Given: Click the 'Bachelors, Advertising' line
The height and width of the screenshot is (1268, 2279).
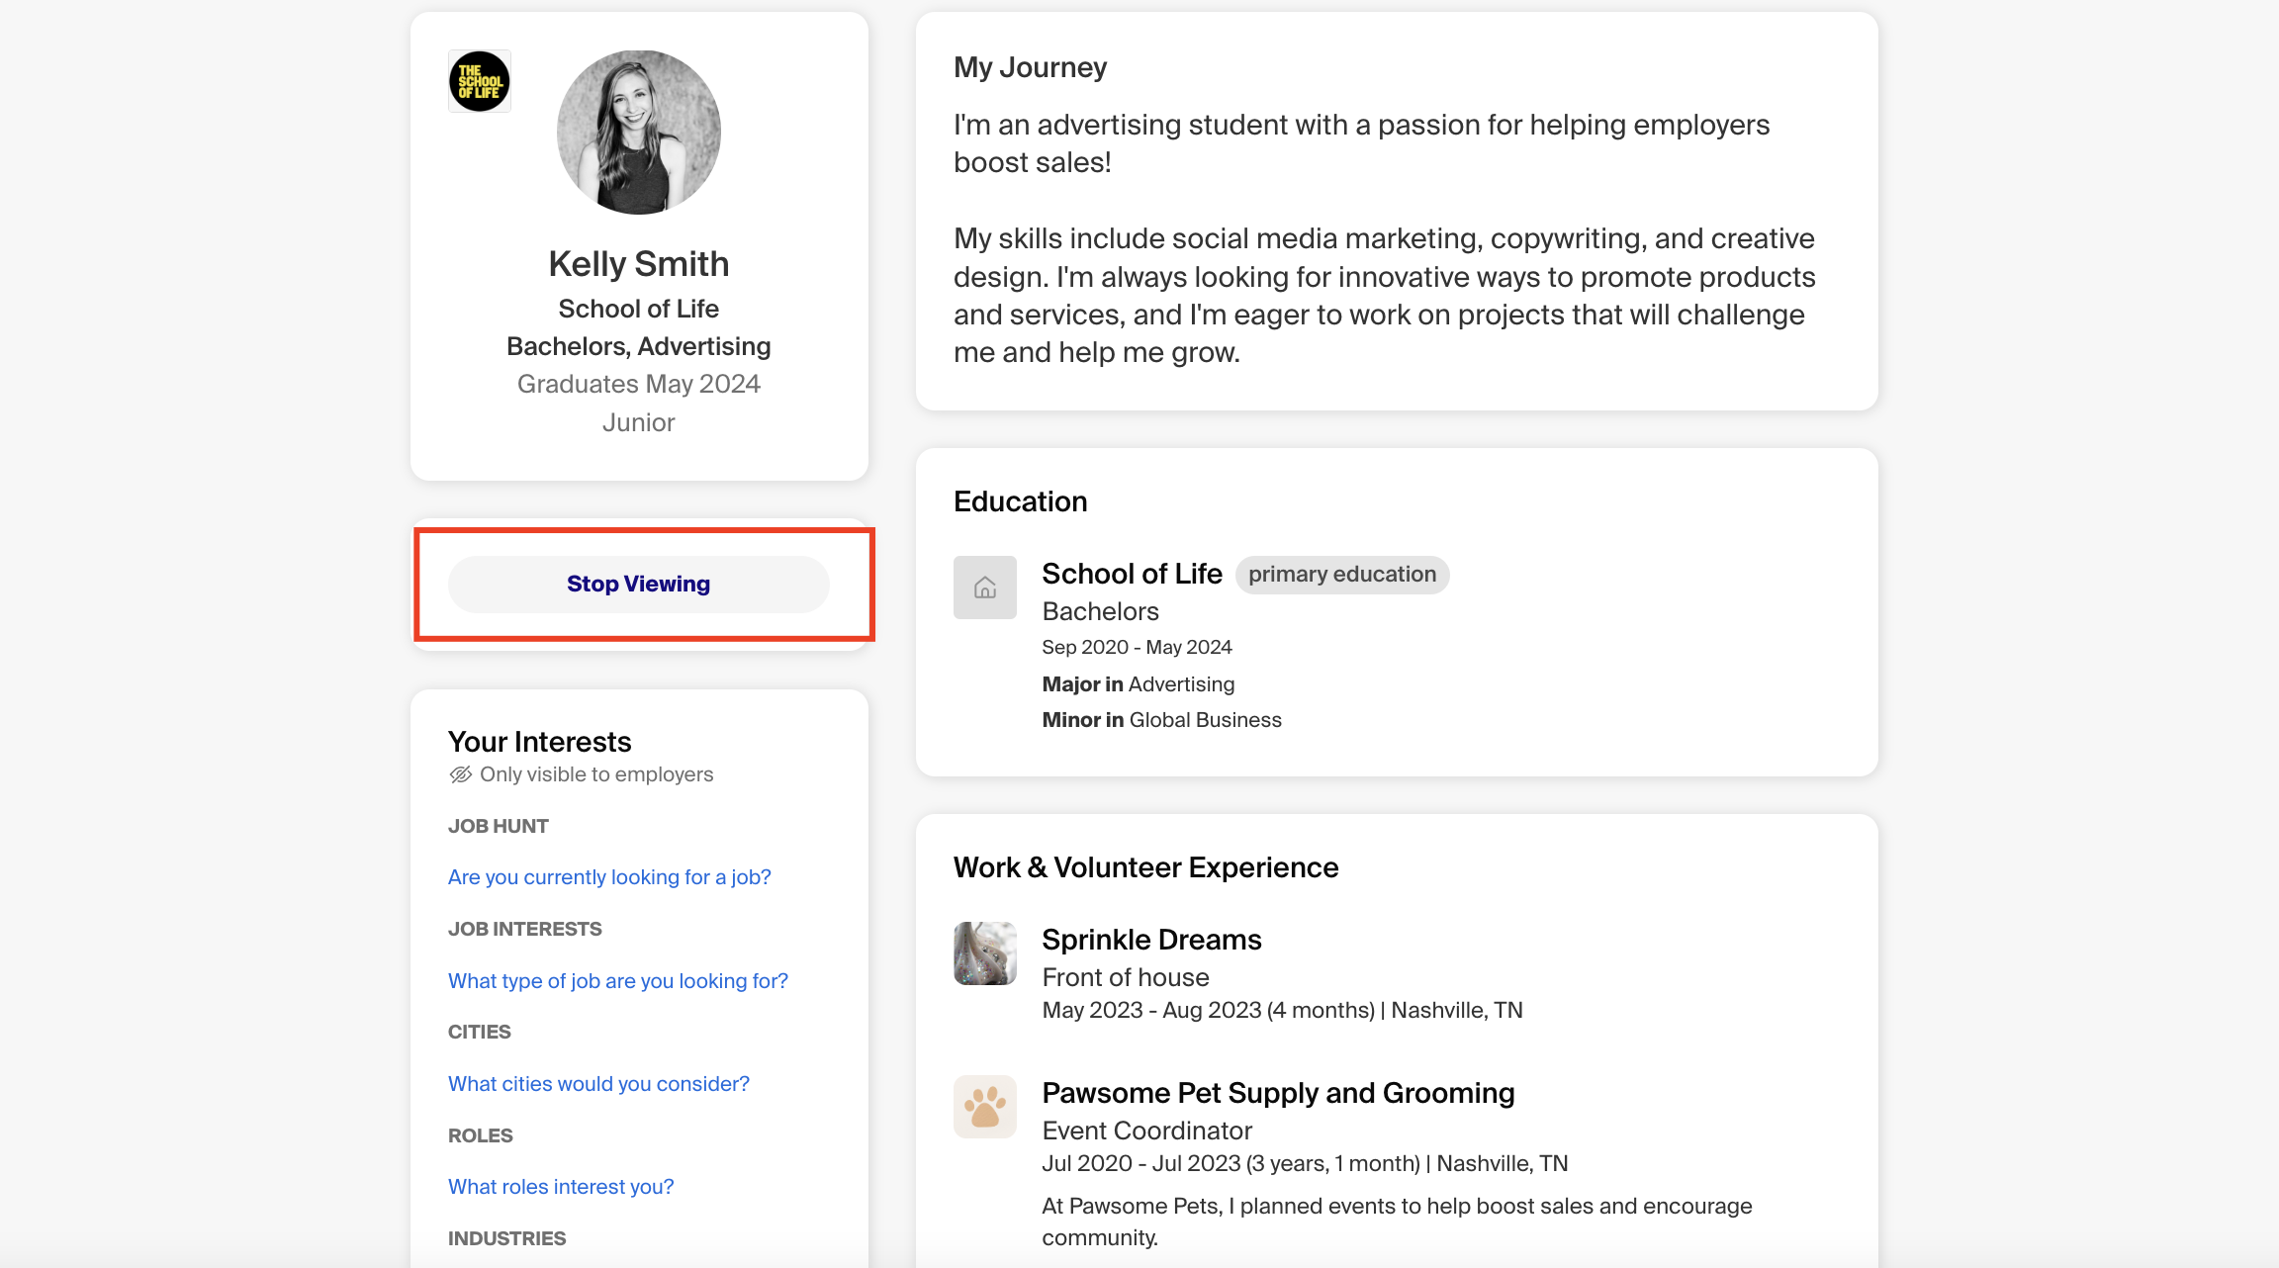Looking at the screenshot, I should [639, 346].
